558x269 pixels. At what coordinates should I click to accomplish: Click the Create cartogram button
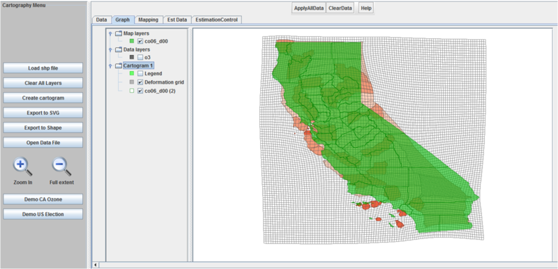pyautogui.click(x=43, y=98)
